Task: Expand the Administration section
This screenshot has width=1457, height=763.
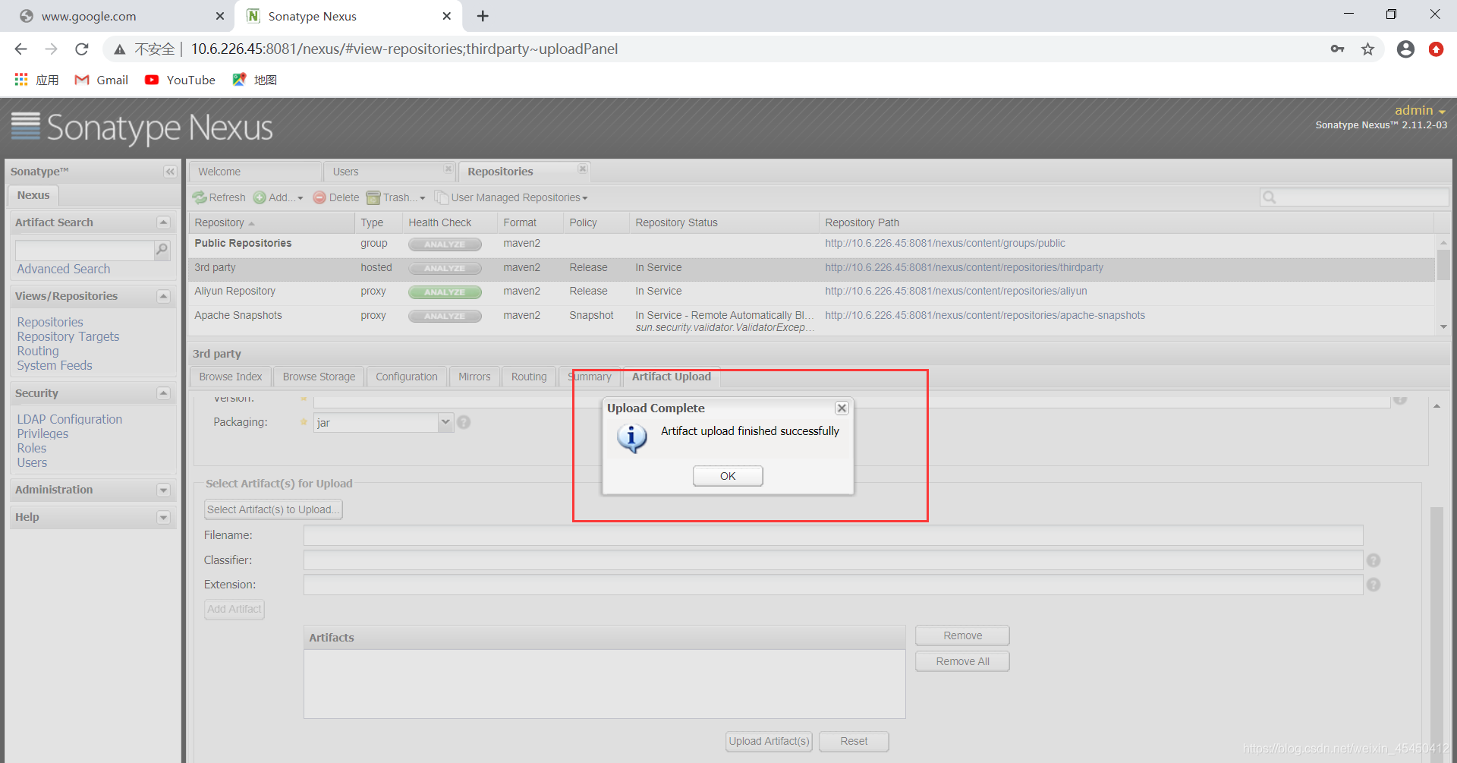Action: point(163,490)
